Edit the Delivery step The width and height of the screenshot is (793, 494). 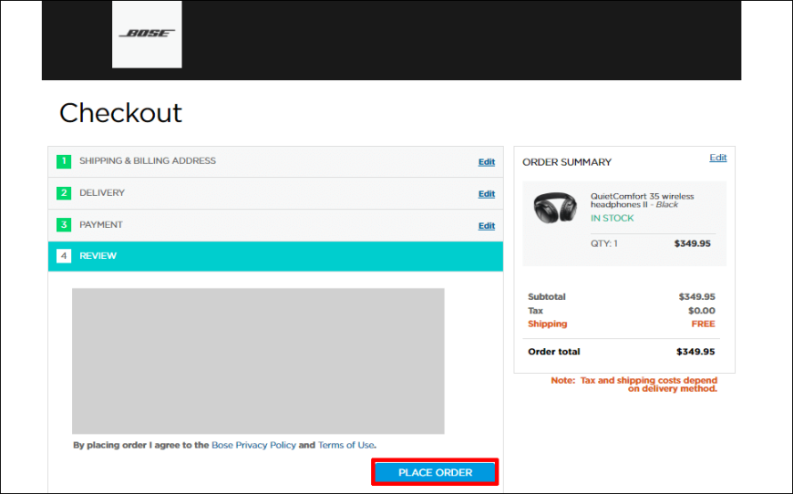point(487,193)
